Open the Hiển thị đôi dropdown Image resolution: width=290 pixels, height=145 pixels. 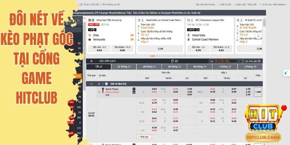227,4
